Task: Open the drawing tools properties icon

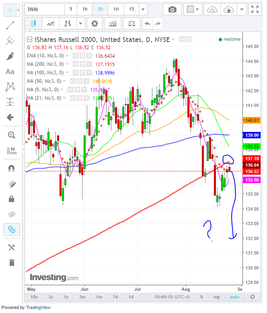Action: pyautogui.click(x=12, y=247)
